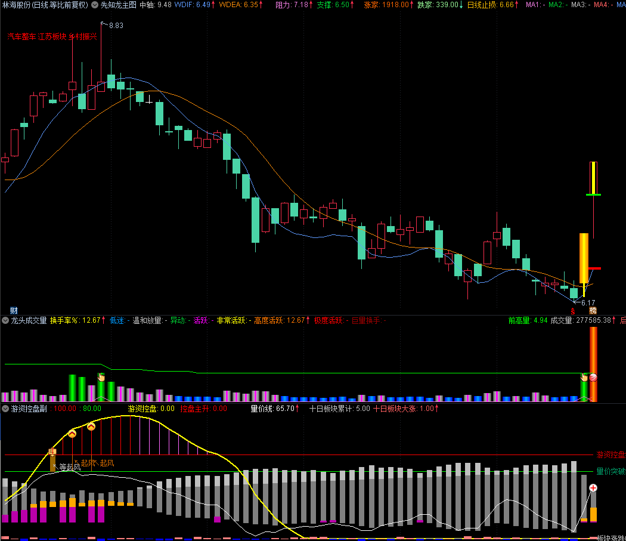
Task: Open the 先知龙主图 indicator dropdown
Action: [x=95, y=5]
